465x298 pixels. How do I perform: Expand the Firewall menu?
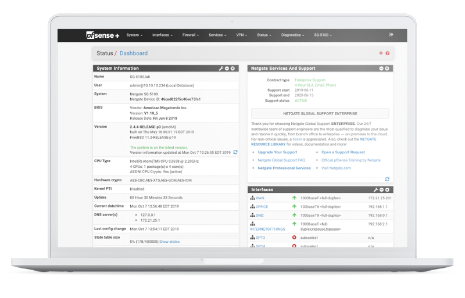pos(191,35)
